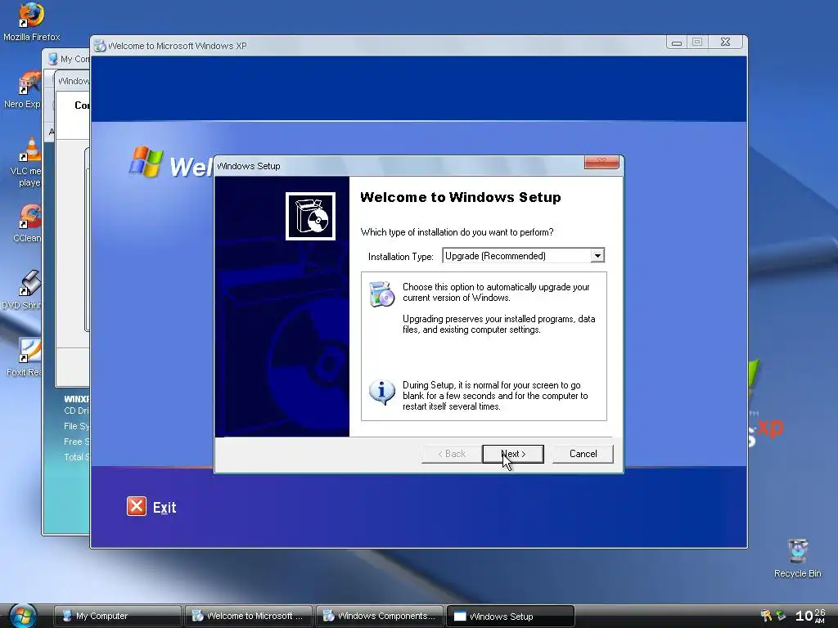
Task: Click the 'Welcome to Windows Setup' heading
Action: [x=461, y=198]
